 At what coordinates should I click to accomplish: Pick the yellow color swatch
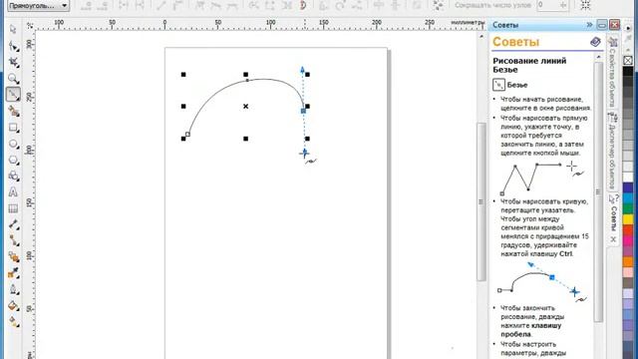tap(628, 219)
